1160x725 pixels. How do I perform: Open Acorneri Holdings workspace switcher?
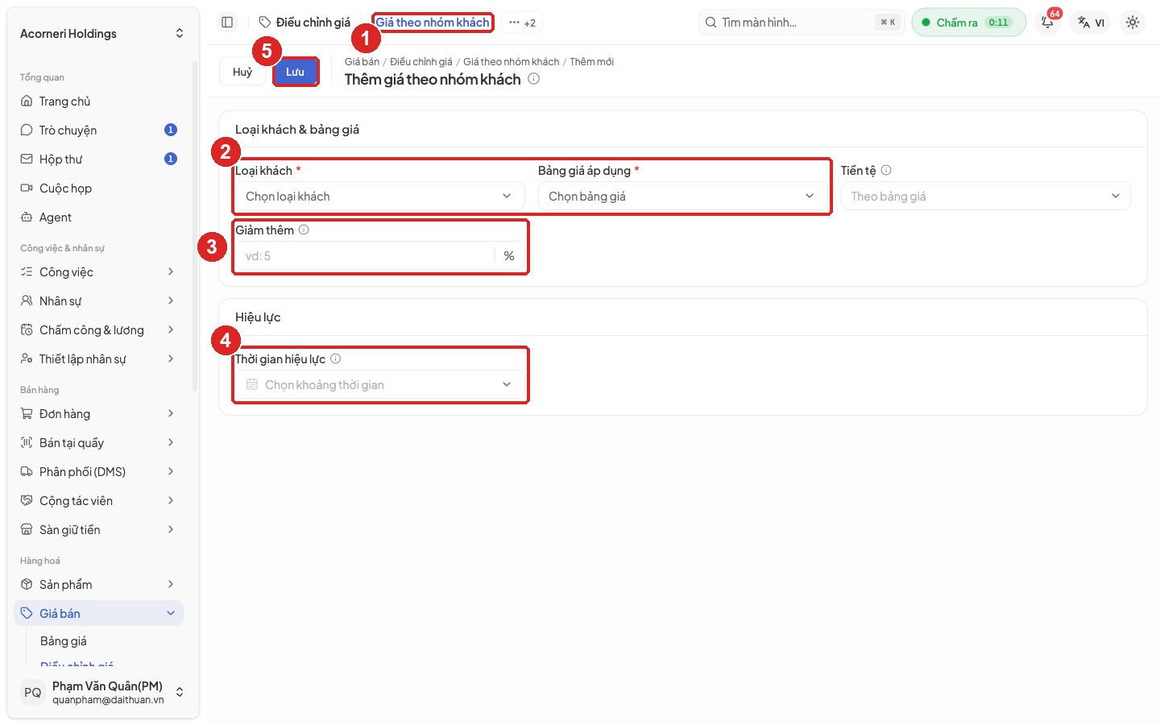(x=101, y=34)
